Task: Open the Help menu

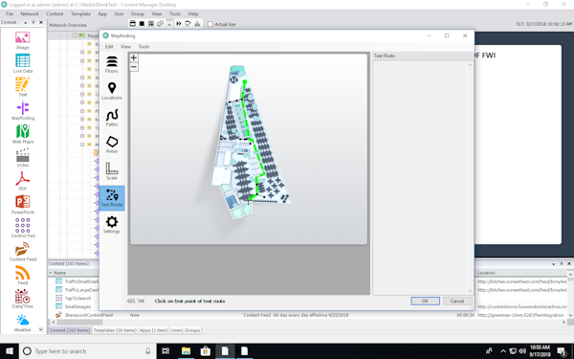Action: 193,14
